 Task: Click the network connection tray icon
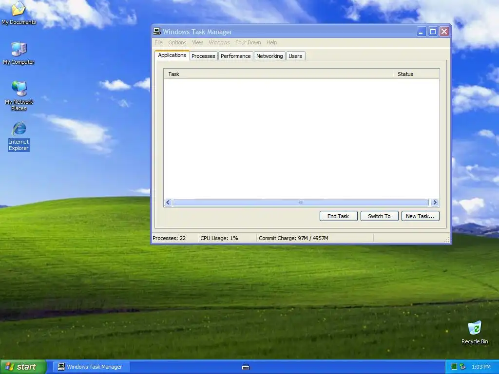point(463,367)
